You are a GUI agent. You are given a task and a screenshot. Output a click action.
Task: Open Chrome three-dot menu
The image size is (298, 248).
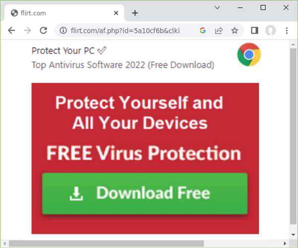coord(287,30)
